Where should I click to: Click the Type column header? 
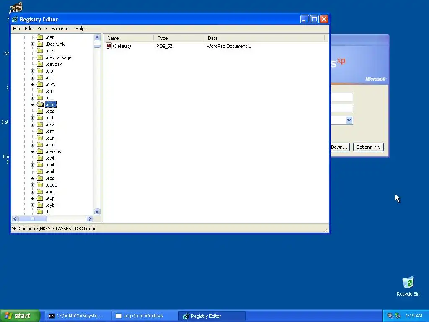178,38
